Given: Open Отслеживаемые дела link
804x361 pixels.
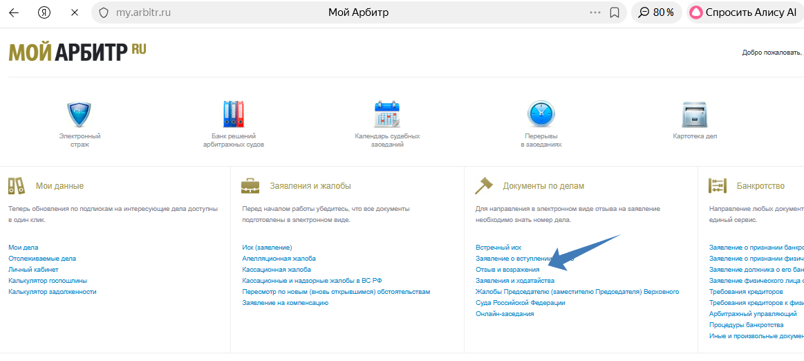Looking at the screenshot, I should coord(42,259).
